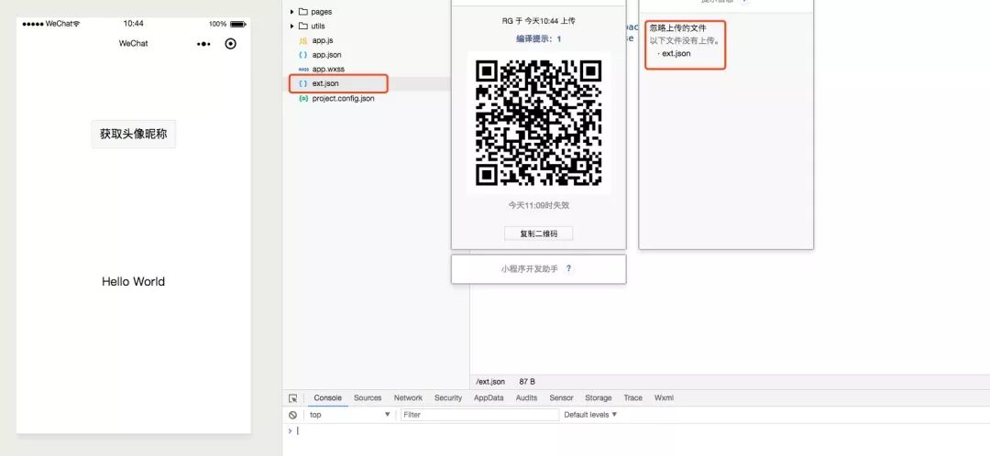Switch to the Sources tab

[368, 398]
